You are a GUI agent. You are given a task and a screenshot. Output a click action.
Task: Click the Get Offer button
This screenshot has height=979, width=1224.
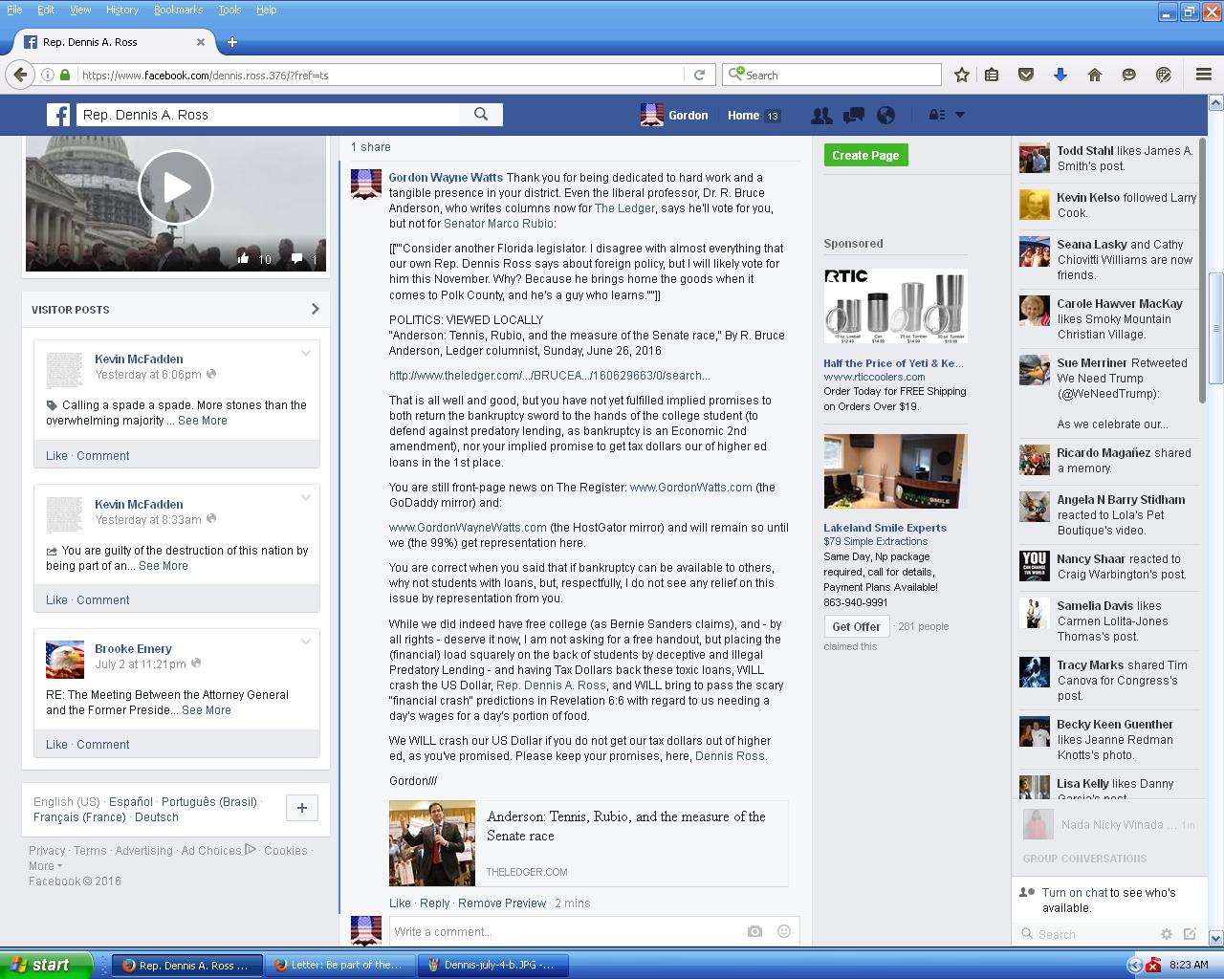856,626
